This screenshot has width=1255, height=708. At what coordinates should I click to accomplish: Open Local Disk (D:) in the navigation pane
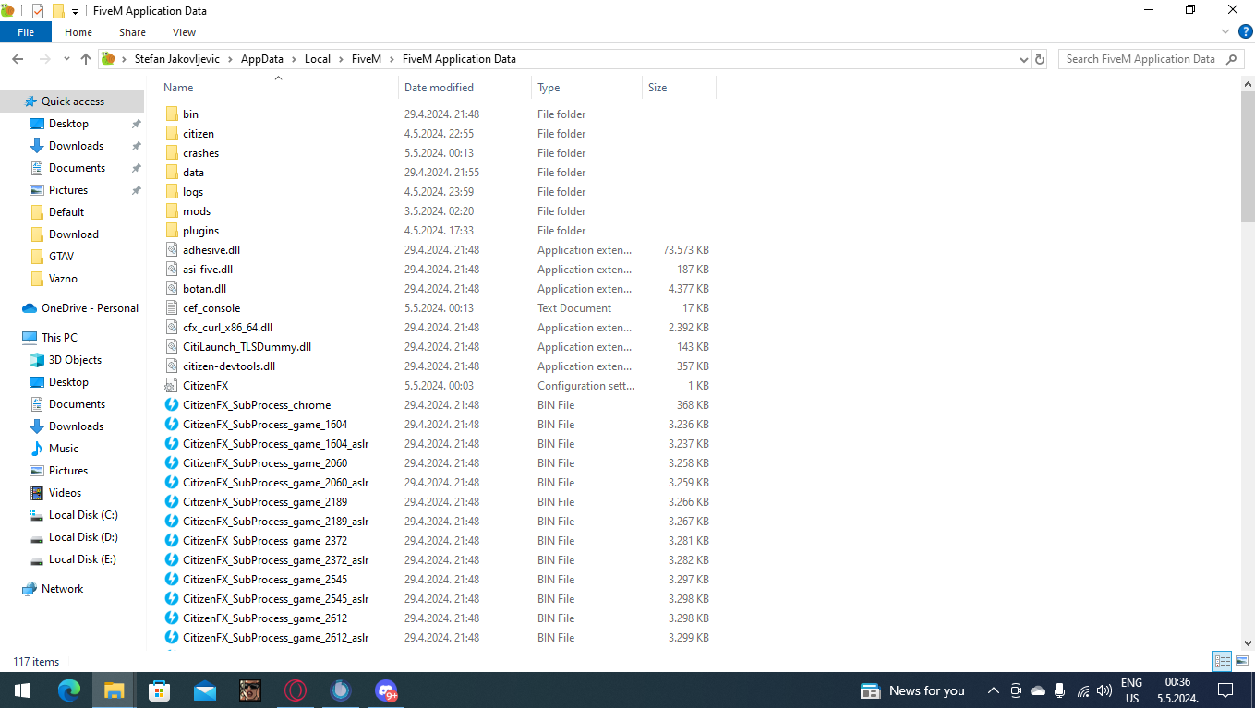(x=83, y=537)
